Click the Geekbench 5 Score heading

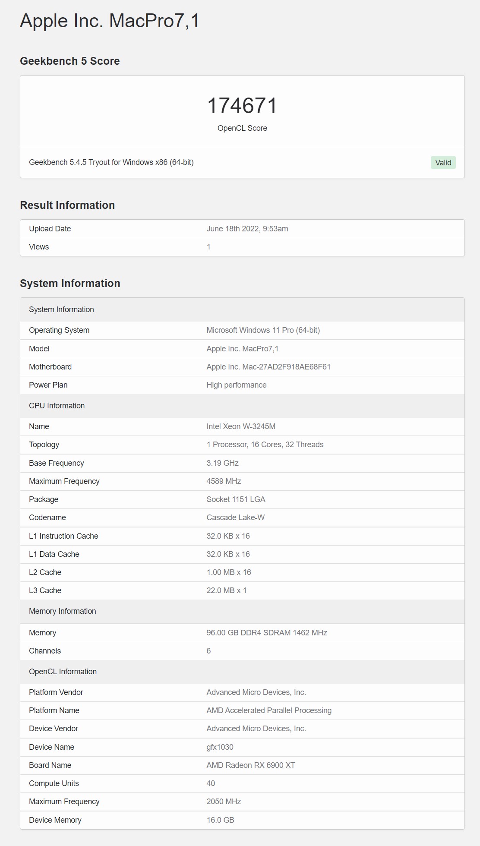[70, 61]
